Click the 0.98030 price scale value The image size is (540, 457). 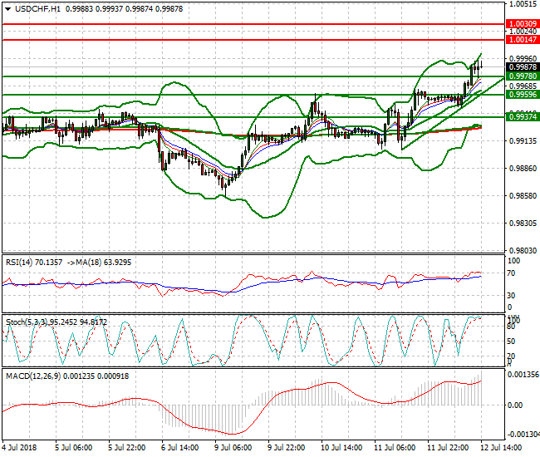[523, 250]
